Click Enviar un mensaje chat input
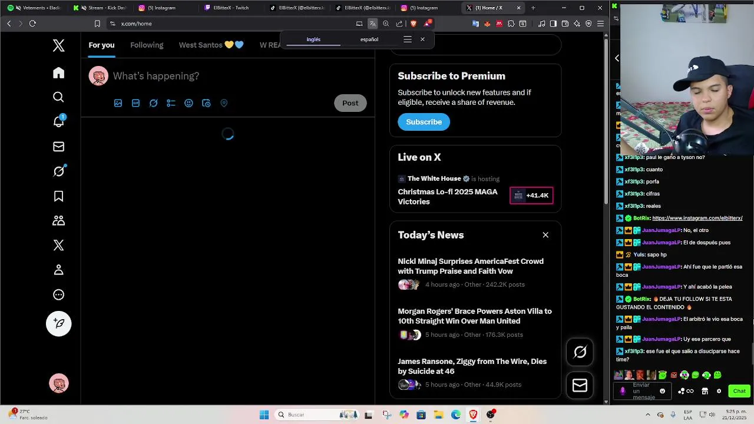 643,391
